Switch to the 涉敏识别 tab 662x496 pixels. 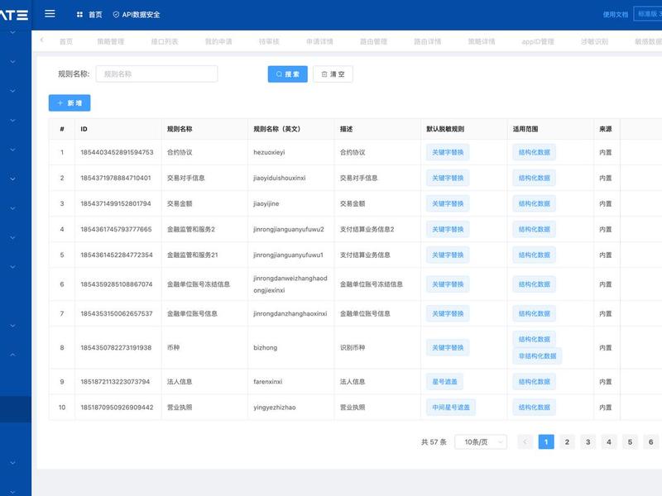(594, 41)
